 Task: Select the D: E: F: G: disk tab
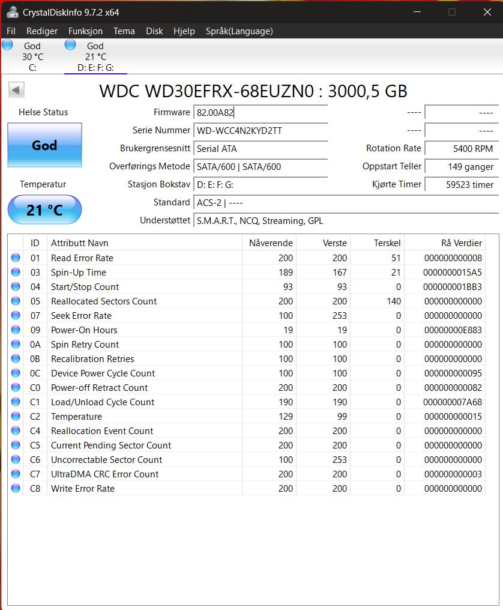(x=95, y=56)
